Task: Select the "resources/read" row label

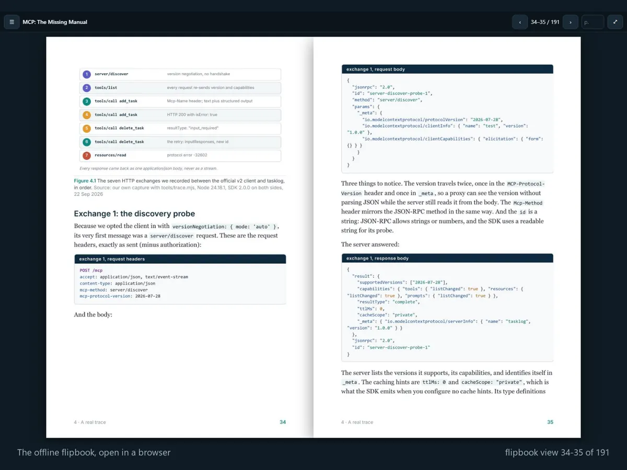Action: coord(110,156)
